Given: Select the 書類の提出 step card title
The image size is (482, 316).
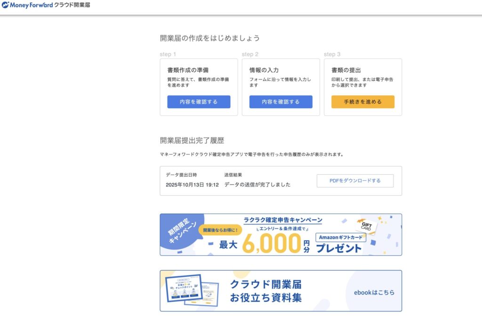Looking at the screenshot, I should coord(346,70).
